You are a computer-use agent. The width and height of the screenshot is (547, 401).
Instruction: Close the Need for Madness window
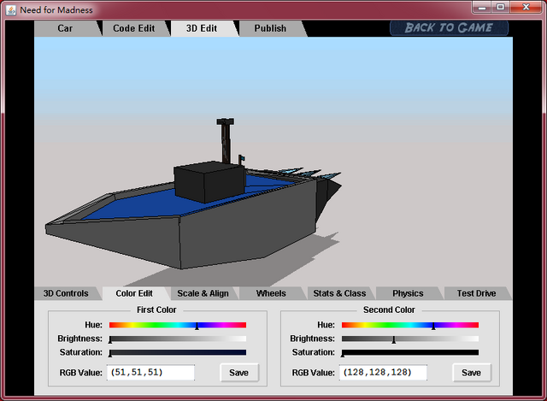pos(526,7)
